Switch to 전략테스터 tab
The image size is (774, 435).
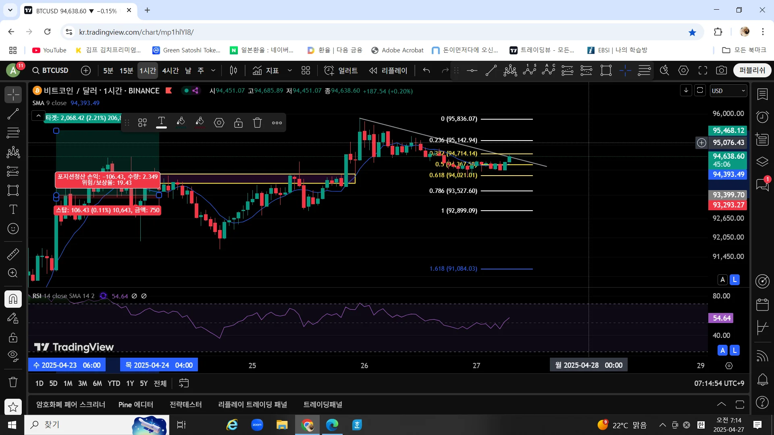185,404
